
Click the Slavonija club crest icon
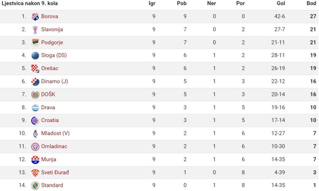click(35, 29)
